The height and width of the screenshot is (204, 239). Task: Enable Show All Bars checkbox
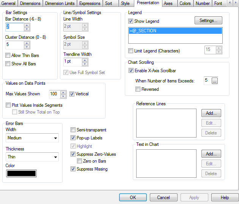8,63
